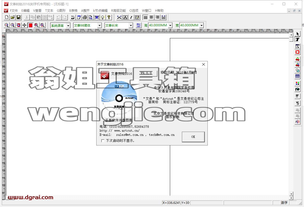Click the help question mark icon
This screenshot has width=304, height=207.
pos(109,17)
